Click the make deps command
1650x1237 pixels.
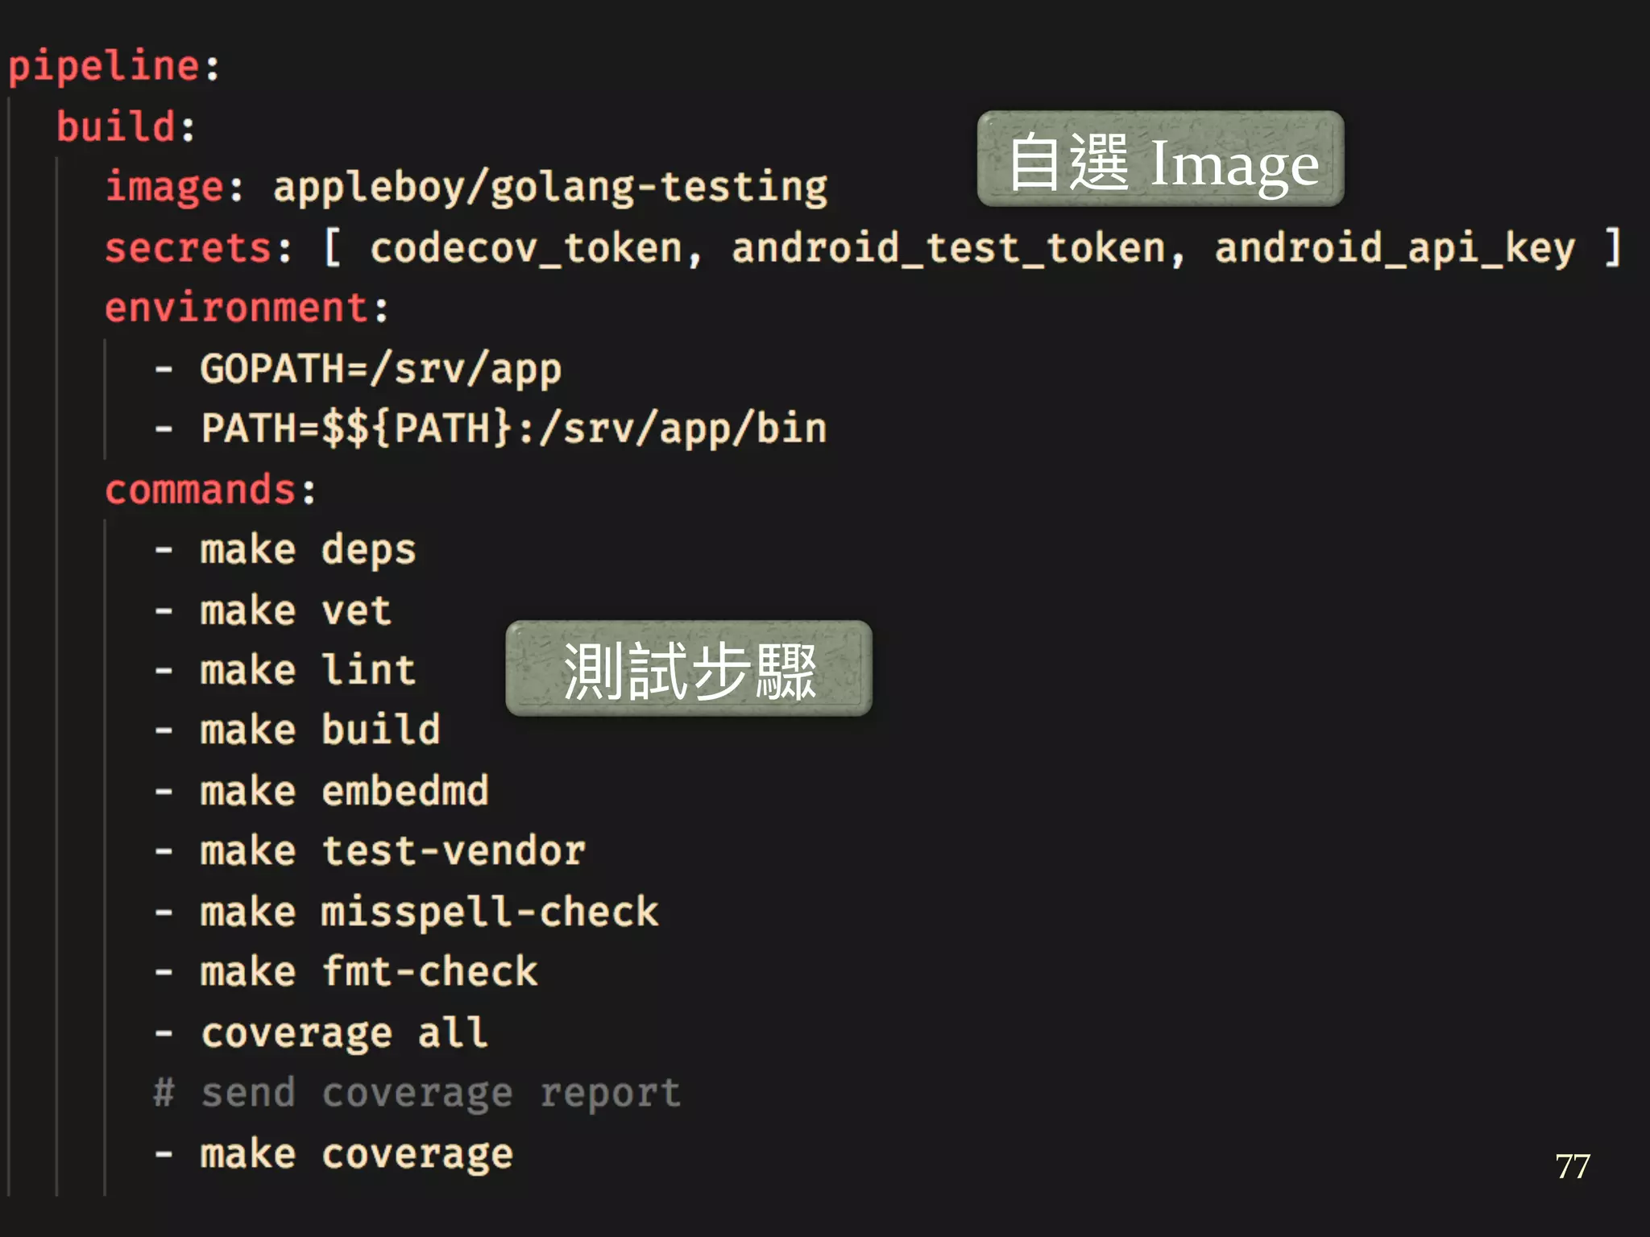click(x=308, y=550)
